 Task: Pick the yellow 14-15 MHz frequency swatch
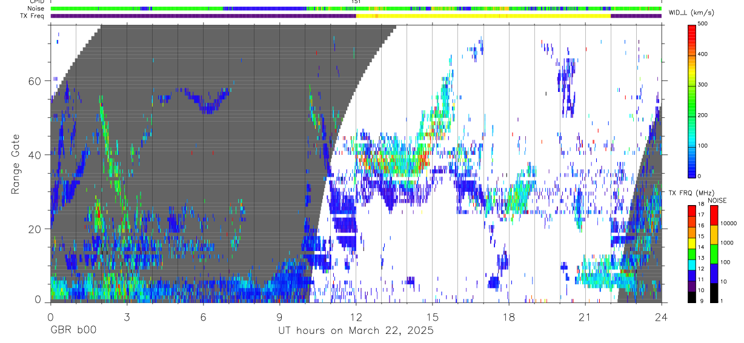692,243
